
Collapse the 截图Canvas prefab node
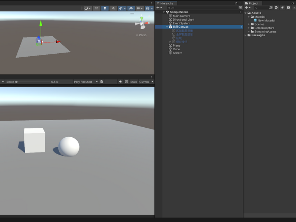click(167, 27)
